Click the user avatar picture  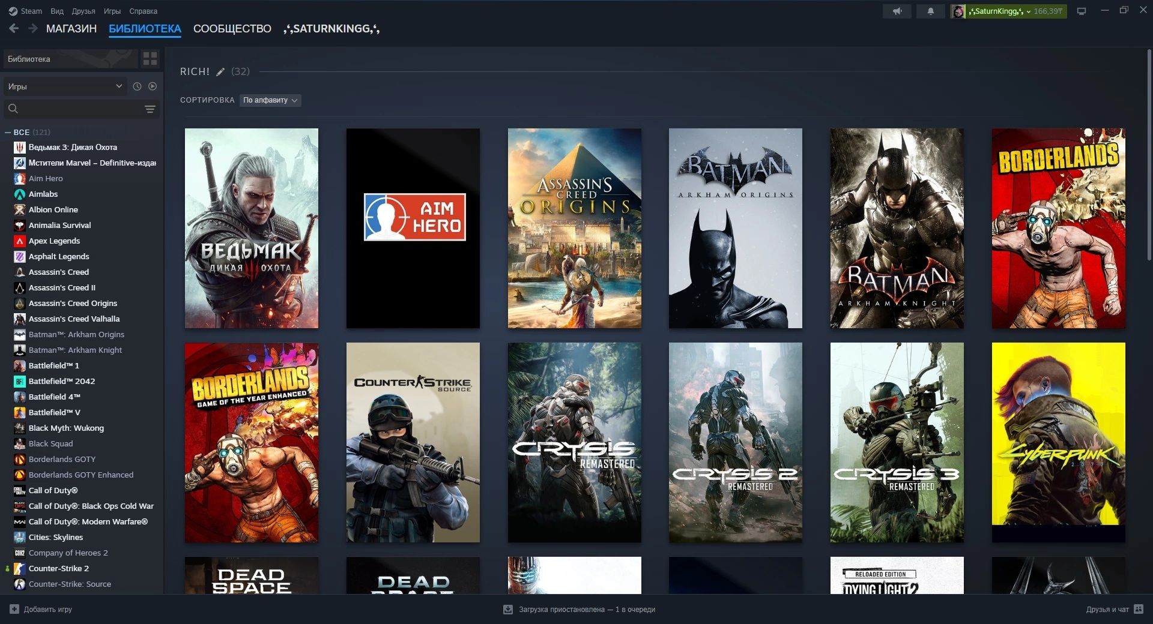coord(958,11)
